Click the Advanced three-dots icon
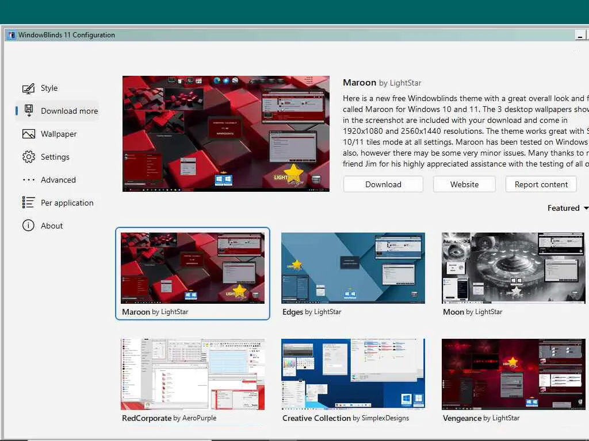Viewport: 589px width, 441px height. click(29, 180)
